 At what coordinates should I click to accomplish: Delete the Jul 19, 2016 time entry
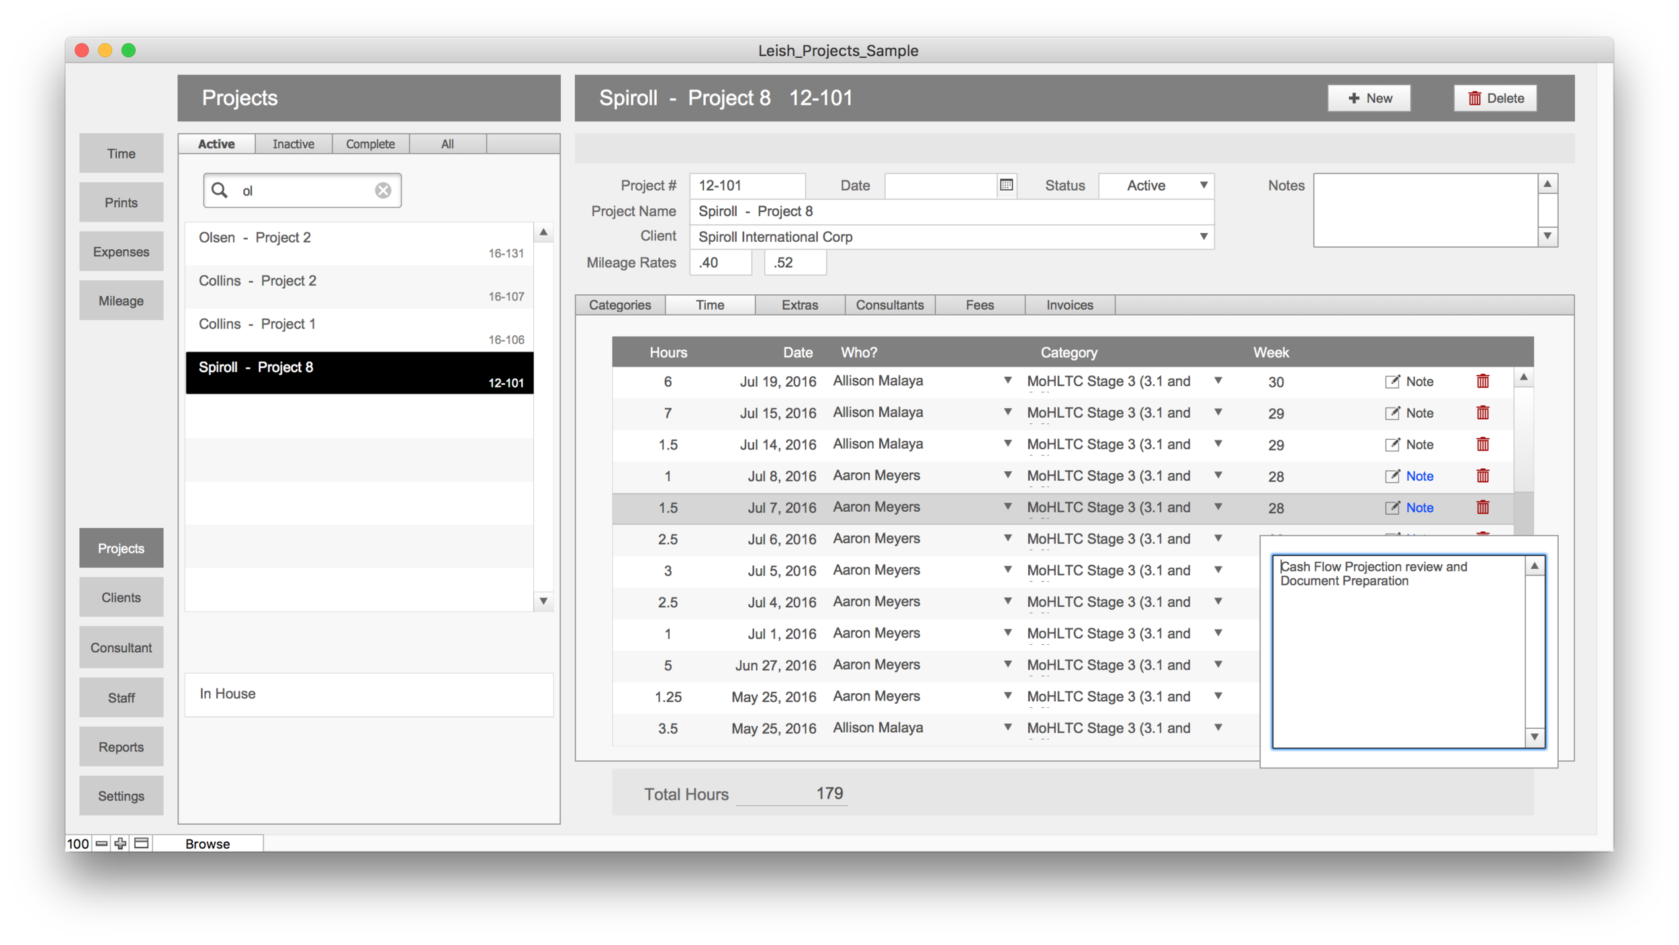tap(1483, 381)
